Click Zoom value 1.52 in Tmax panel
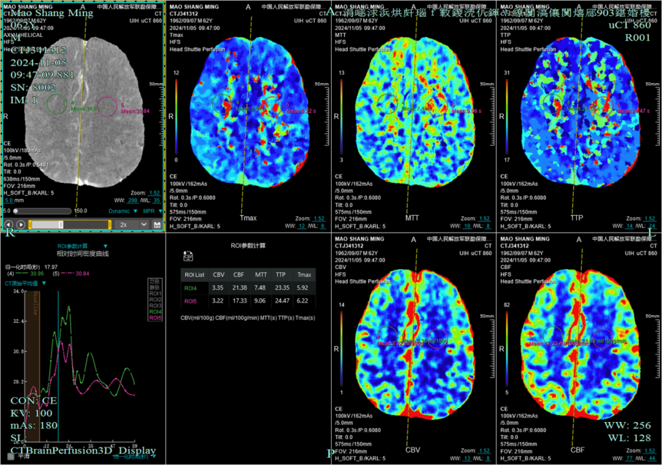The width and height of the screenshot is (662, 465). 319,219
